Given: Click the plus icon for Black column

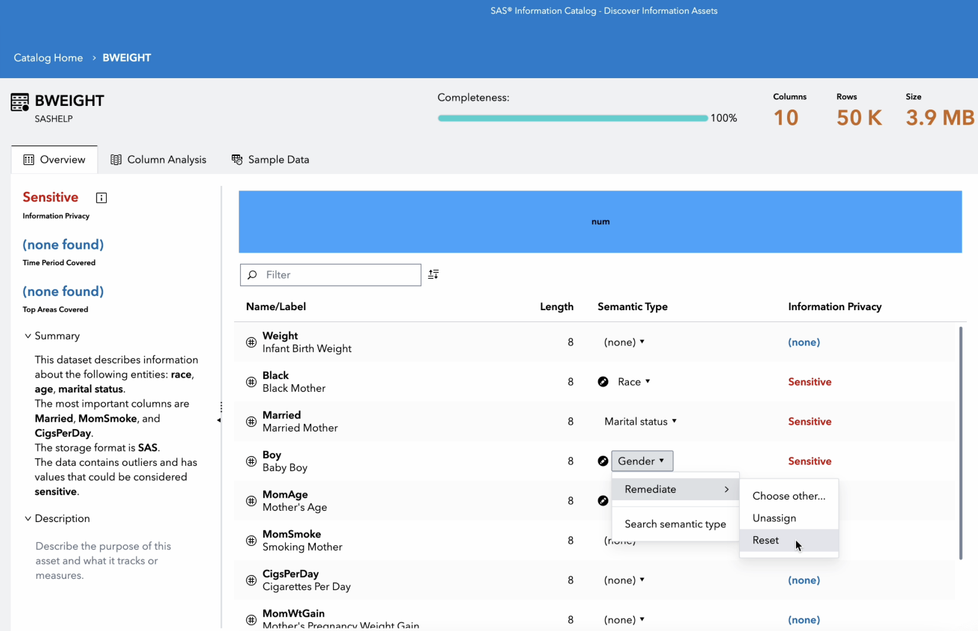Looking at the screenshot, I should (x=251, y=382).
